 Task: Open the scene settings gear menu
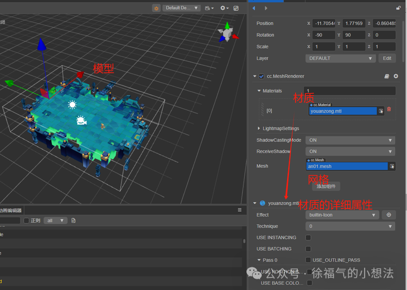224,8
